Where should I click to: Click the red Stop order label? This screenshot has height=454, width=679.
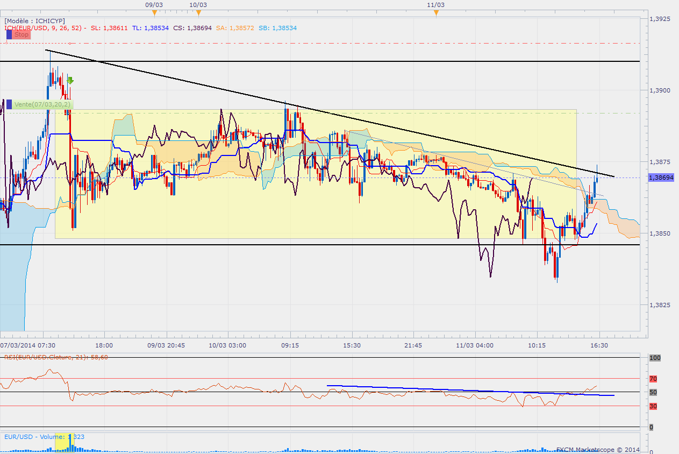pyautogui.click(x=21, y=35)
